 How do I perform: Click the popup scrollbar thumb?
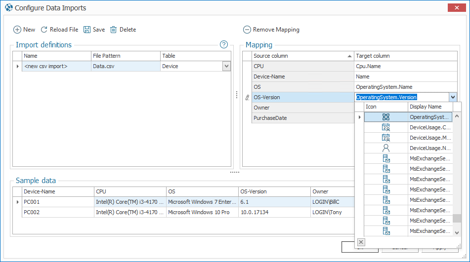tap(457, 218)
